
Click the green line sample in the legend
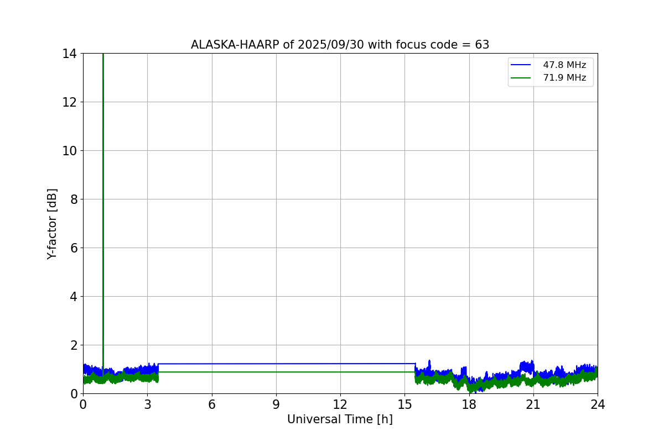[x=521, y=78]
